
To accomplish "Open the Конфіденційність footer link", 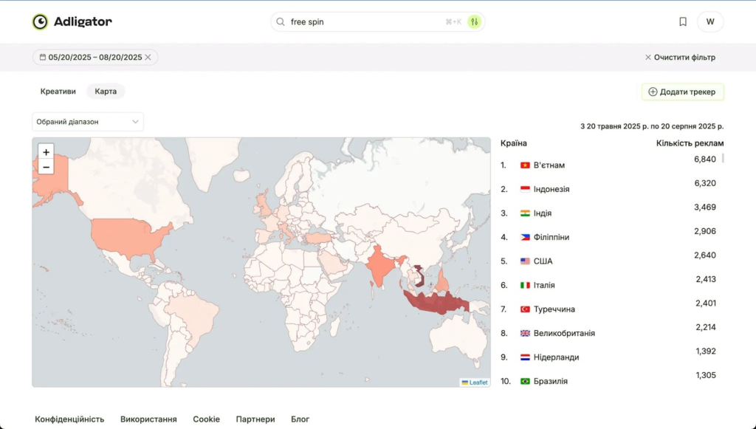I will 69,419.
